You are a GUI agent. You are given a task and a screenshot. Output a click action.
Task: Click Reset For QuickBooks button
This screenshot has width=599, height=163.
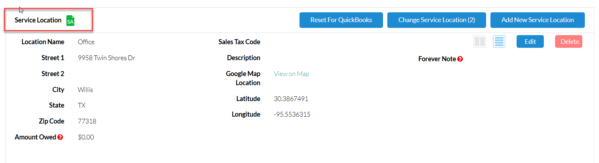point(341,20)
